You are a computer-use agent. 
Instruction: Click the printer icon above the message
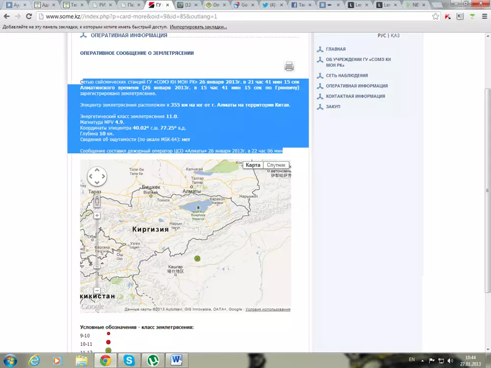coord(289,66)
